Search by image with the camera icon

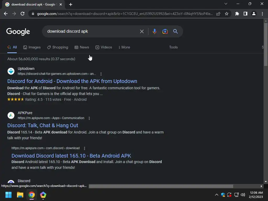coord(165,31)
